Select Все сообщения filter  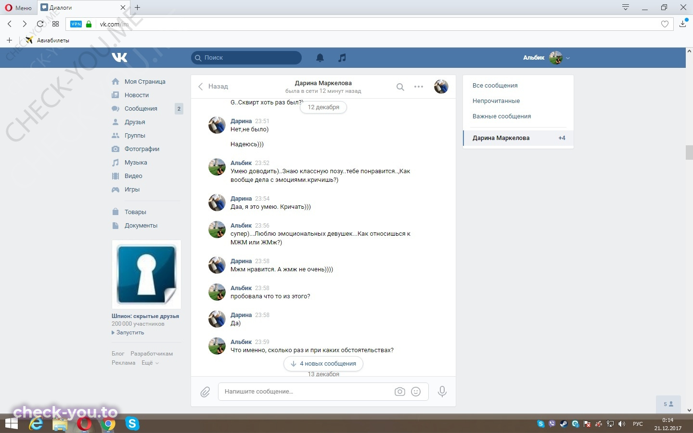495,86
